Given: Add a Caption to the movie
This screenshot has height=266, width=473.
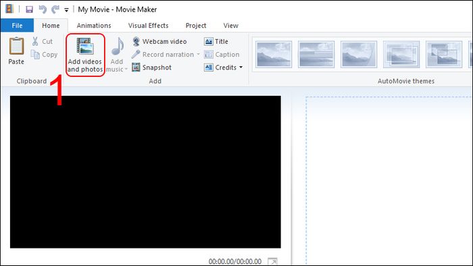Looking at the screenshot, I should point(222,55).
